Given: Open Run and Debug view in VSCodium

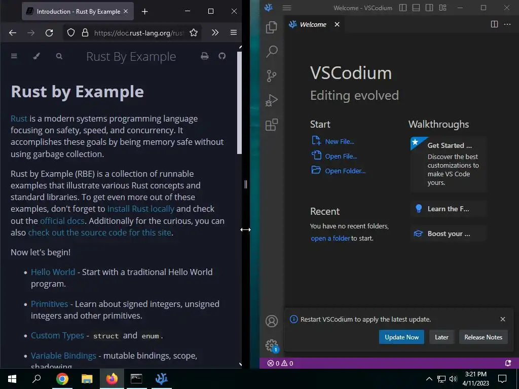Looking at the screenshot, I should 272,100.
